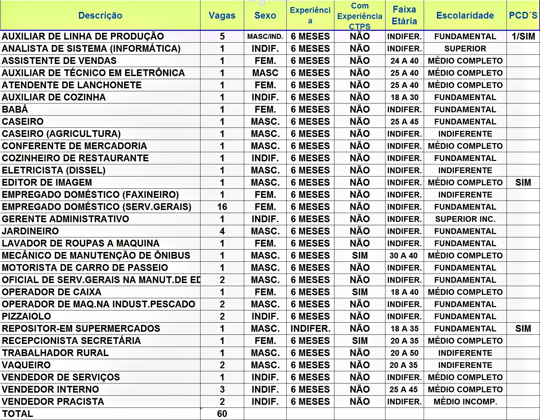Select the Vagas column header
The height and width of the screenshot is (420, 540).
(x=222, y=16)
